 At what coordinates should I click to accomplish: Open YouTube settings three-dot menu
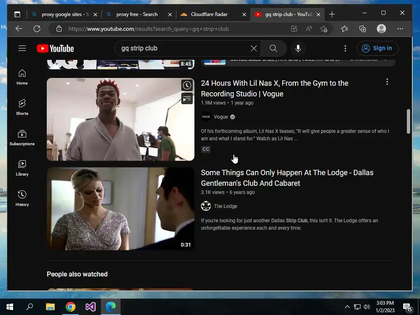[x=345, y=48]
